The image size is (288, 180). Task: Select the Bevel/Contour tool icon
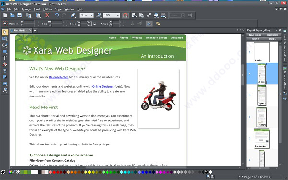(5, 84)
